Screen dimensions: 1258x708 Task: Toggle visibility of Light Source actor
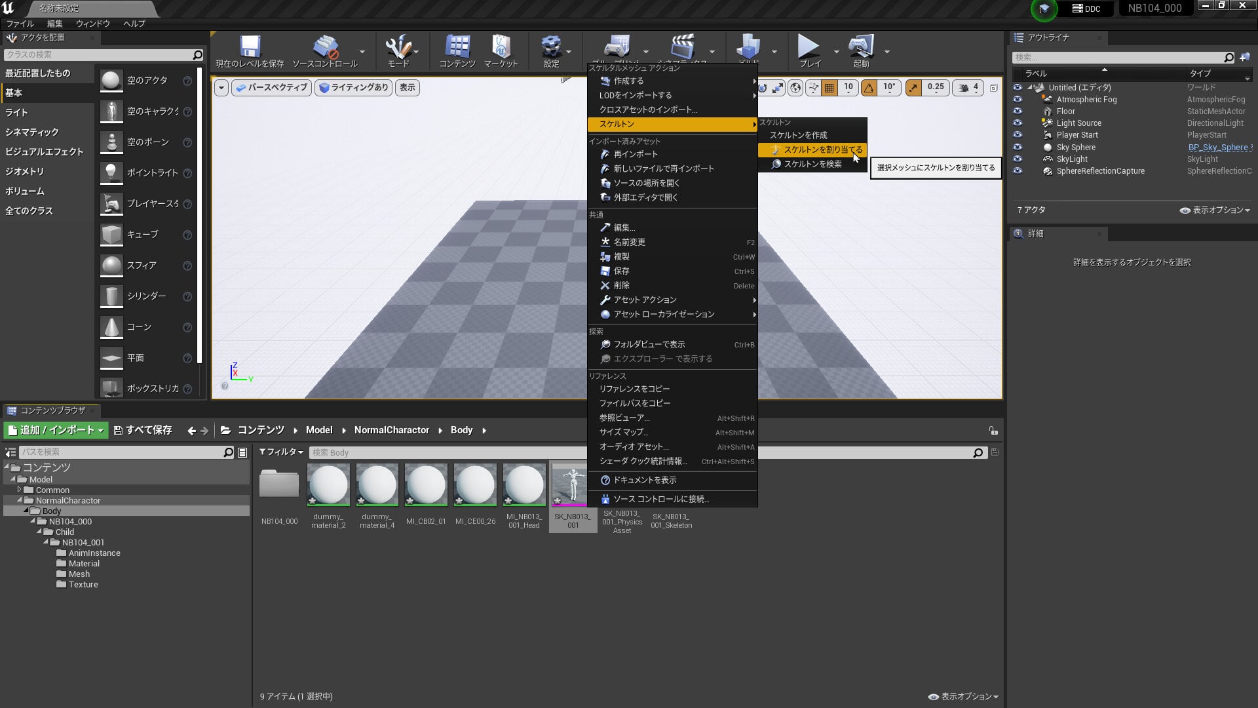1018,123
